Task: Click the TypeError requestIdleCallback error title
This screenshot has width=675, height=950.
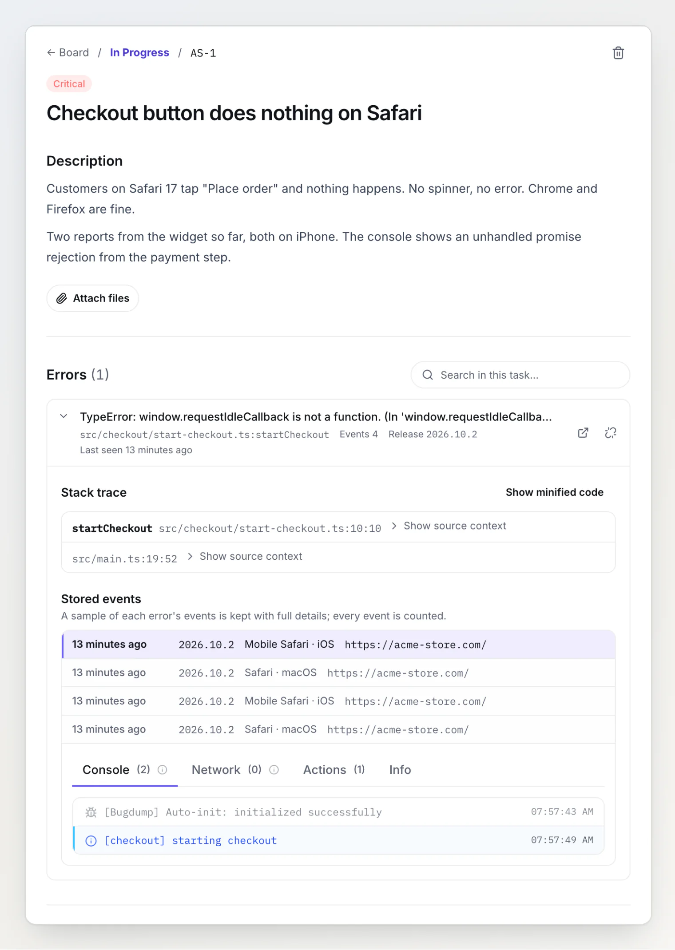Action: pyautogui.click(x=316, y=417)
